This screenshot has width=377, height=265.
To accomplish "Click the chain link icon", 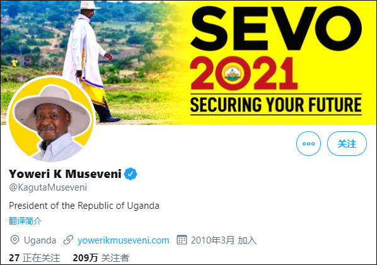I will pyautogui.click(x=68, y=240).
